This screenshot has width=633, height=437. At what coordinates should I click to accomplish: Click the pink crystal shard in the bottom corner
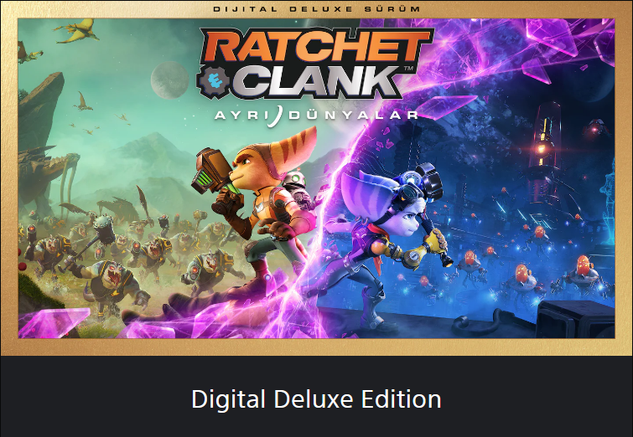pyautogui.click(x=54, y=322)
